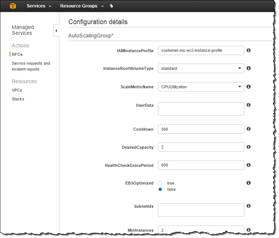The image size is (279, 238).
Task: Click info icon beside InstanceRootVolumeType
Action: [x=248, y=68]
